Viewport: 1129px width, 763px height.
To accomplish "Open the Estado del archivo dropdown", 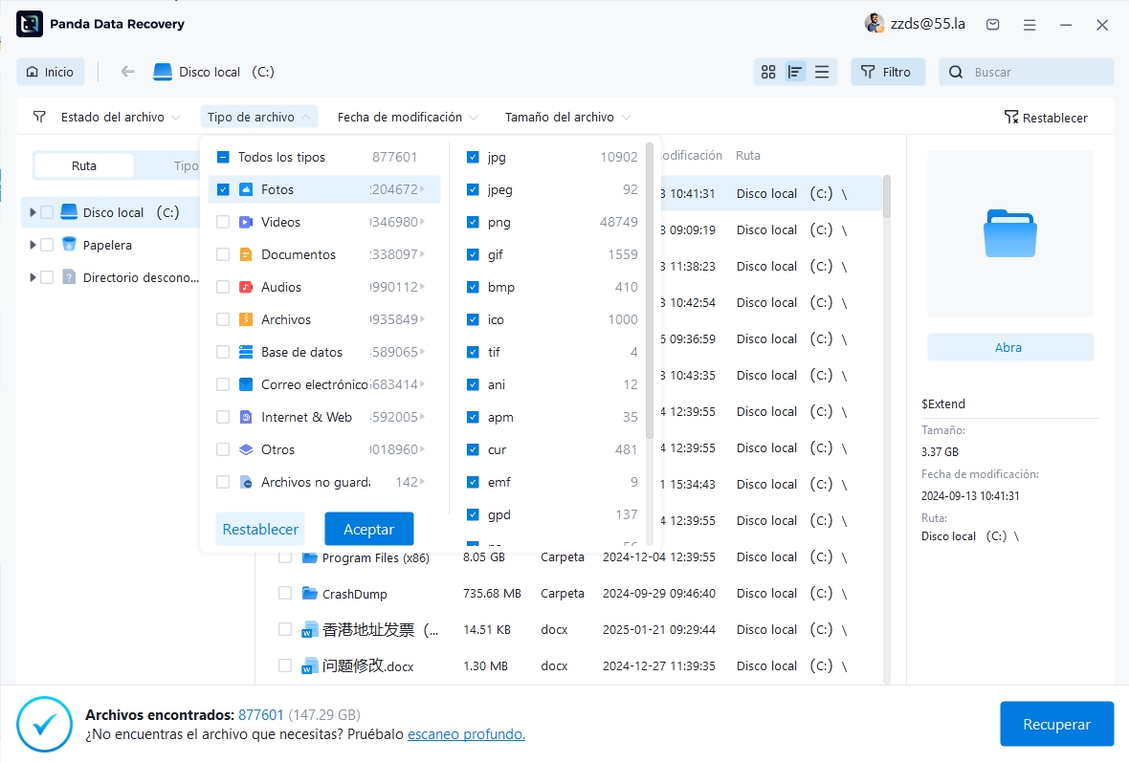I will coord(121,117).
